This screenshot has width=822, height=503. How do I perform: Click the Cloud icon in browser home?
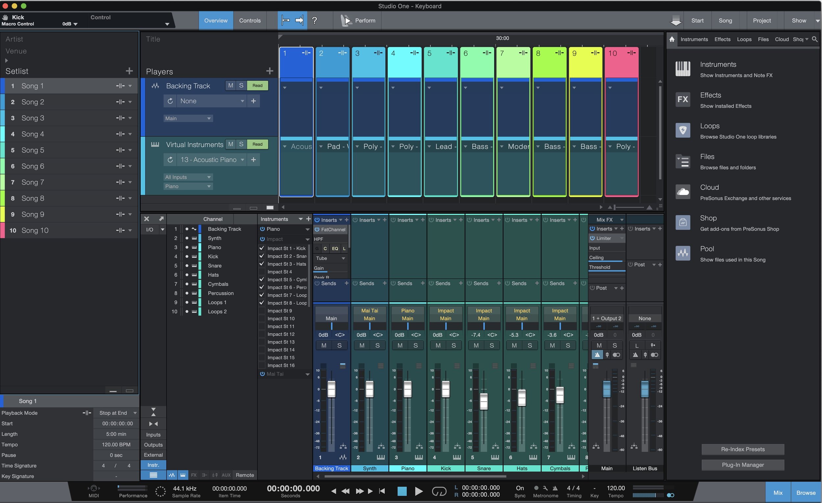tap(683, 192)
